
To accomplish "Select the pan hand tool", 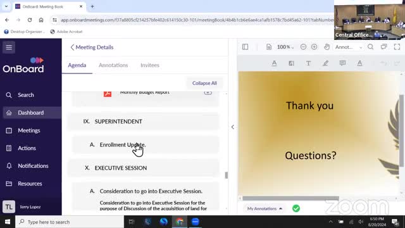I will tap(327, 47).
